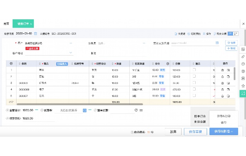Click the blue coupon scan icon
Screen dimensions: 246x156
[x=84, y=110]
